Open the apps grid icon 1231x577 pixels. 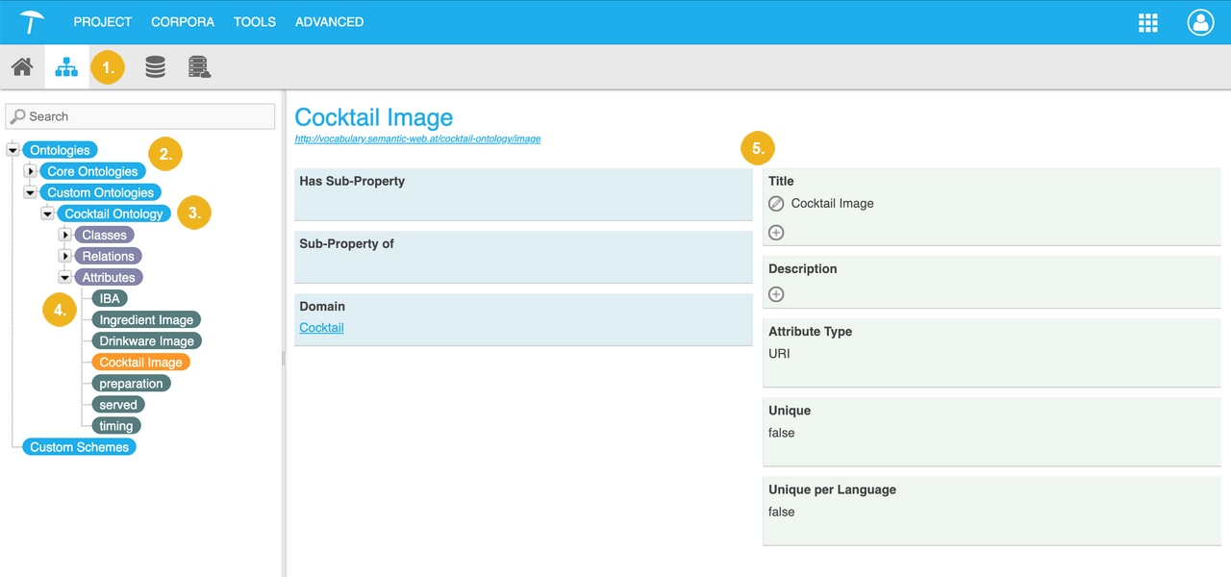click(1147, 22)
